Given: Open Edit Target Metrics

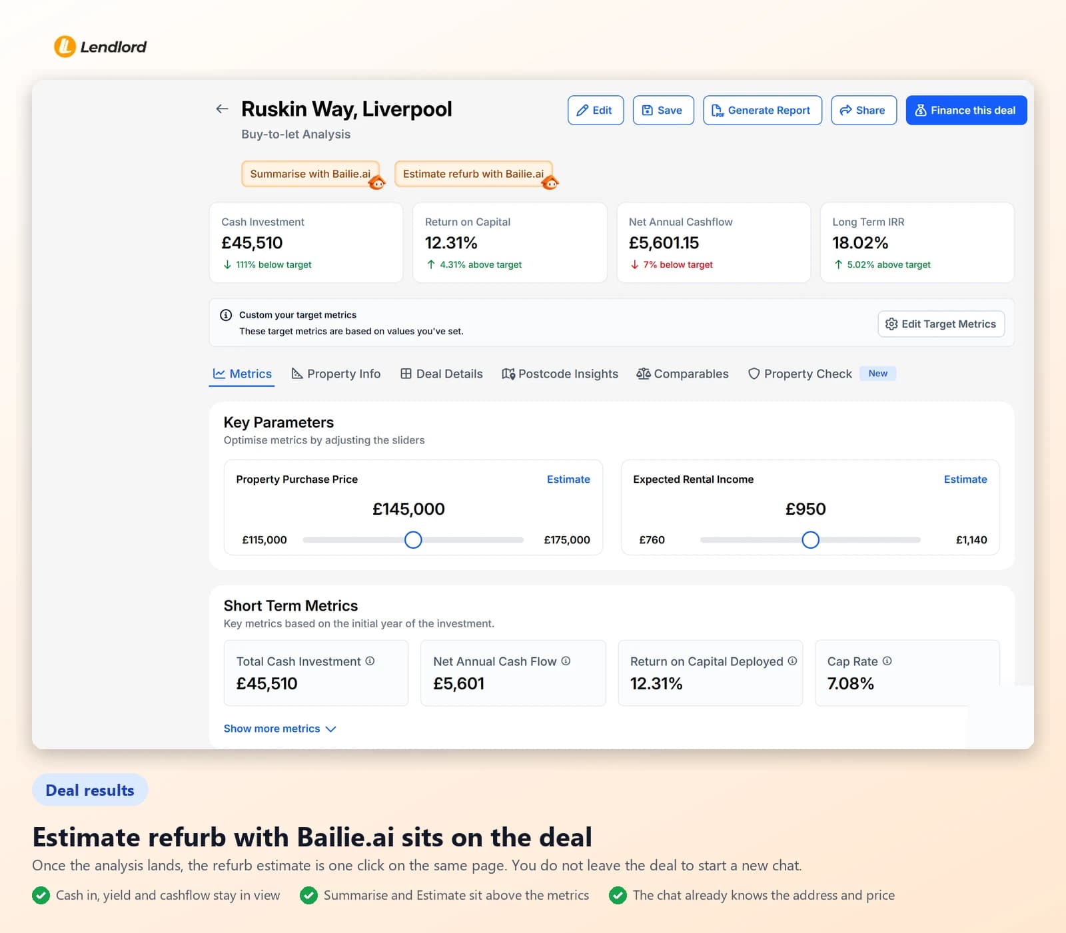Looking at the screenshot, I should (x=941, y=324).
